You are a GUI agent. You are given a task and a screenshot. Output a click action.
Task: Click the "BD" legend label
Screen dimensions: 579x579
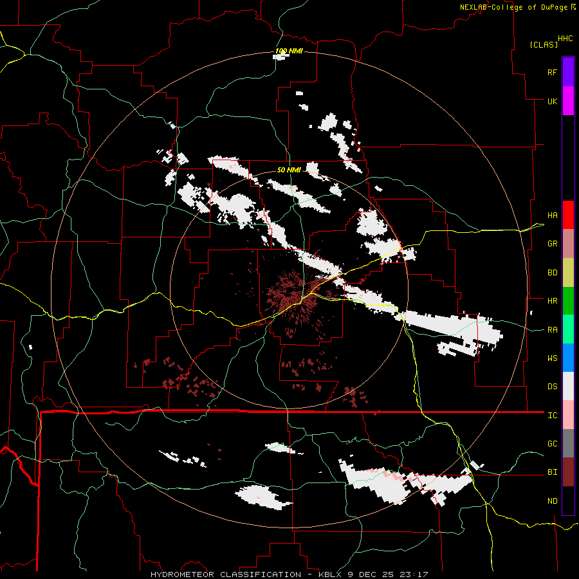(552, 273)
